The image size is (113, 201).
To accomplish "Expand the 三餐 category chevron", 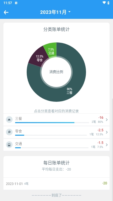I will [107, 120].
